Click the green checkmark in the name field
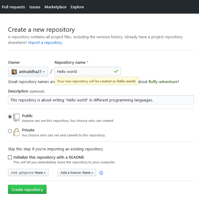The width and height of the screenshot is (199, 204). 116,71
